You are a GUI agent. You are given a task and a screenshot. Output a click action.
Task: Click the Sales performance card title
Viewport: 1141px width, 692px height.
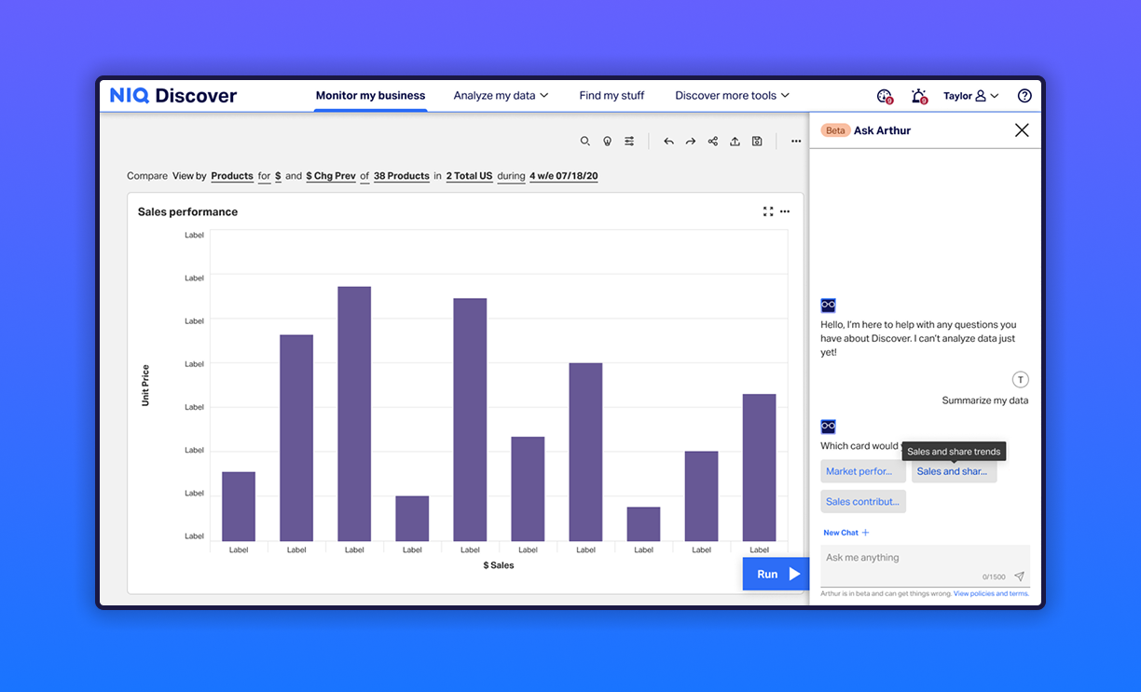point(187,212)
